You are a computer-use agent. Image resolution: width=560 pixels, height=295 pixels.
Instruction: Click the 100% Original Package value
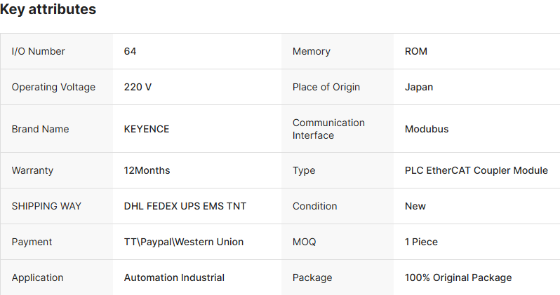coord(458,277)
